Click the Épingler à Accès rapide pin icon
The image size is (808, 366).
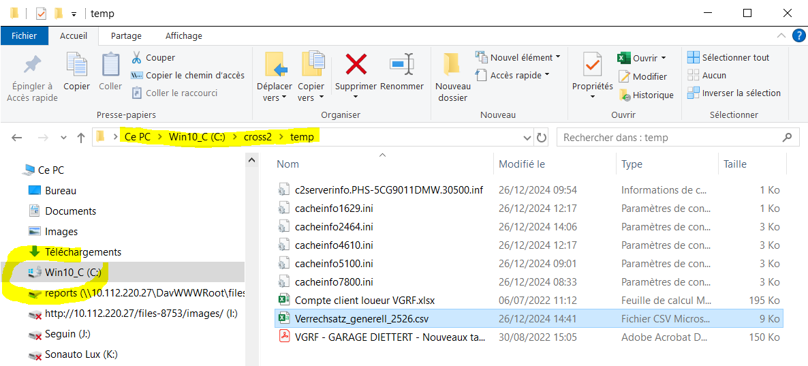33,65
